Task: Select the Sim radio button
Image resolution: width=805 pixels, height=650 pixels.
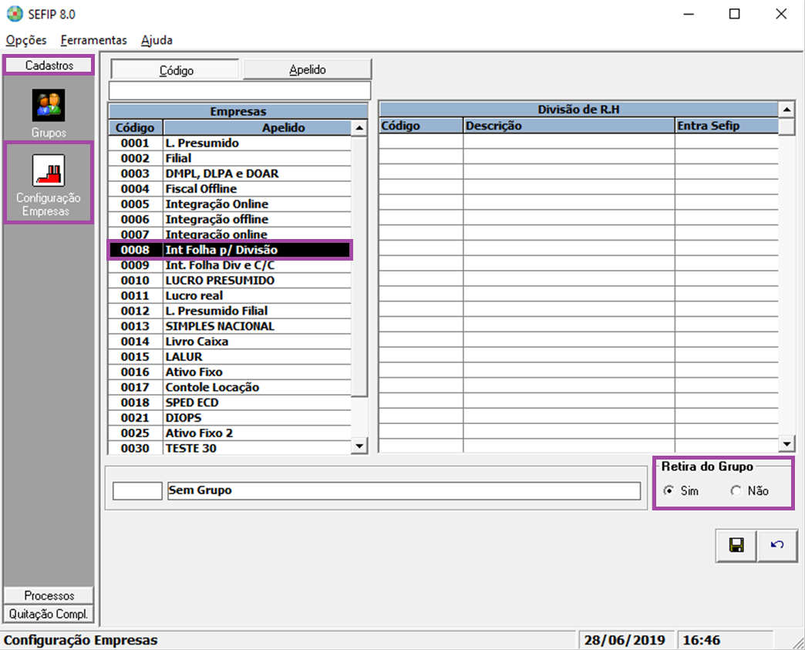Action: (669, 491)
